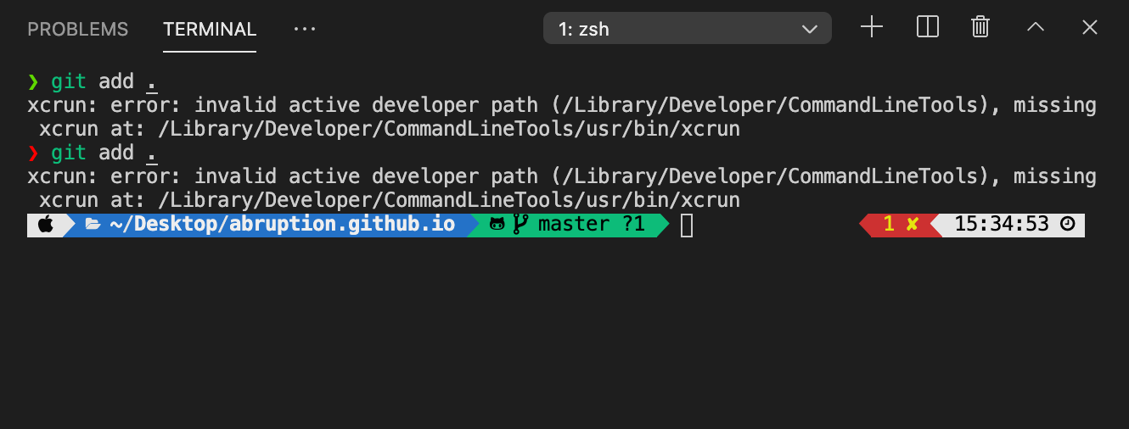
Task: Click the yellow error cross in the red segment
Action: pyautogui.click(x=913, y=225)
